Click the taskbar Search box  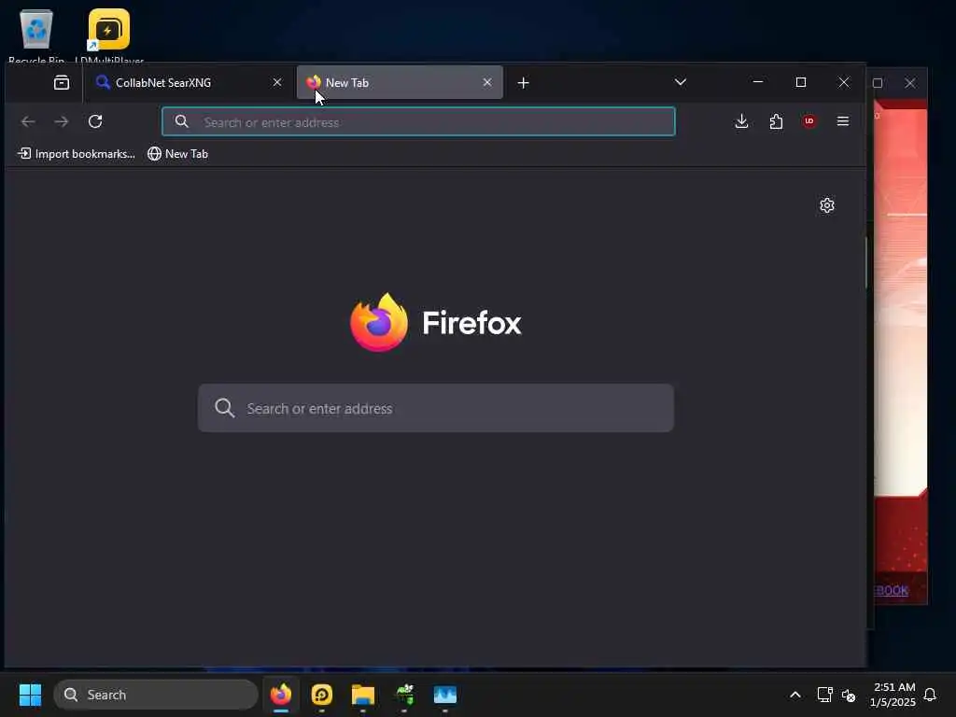click(156, 695)
